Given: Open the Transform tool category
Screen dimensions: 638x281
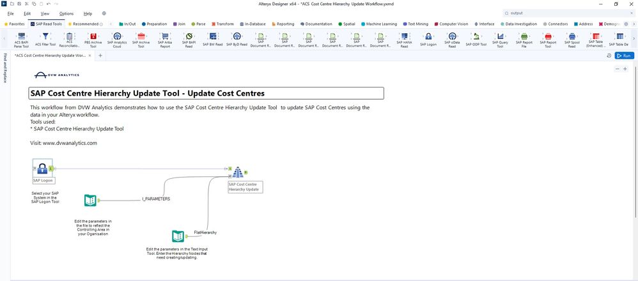Looking at the screenshot, I should (x=222, y=24).
